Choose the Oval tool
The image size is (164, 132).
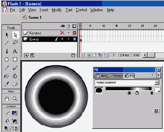coord(7,59)
